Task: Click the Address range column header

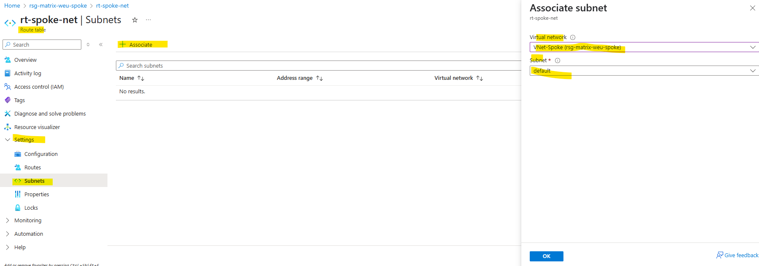Action: coord(295,78)
